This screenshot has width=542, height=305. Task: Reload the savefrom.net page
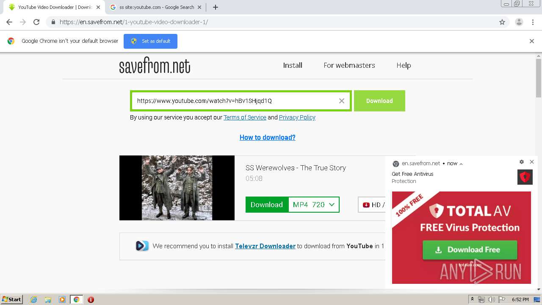tap(36, 22)
